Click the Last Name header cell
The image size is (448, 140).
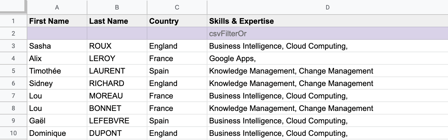click(x=117, y=21)
